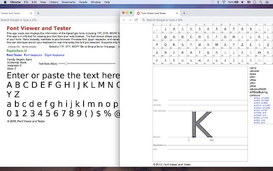Open the Bookmarks menu

coord(69,2)
